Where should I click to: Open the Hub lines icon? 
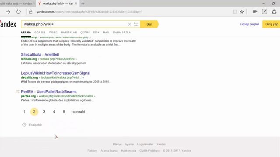[x=255, y=12]
